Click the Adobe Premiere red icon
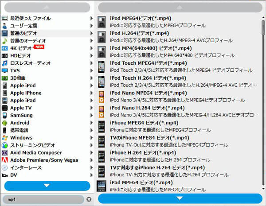The width and height of the screenshot is (266, 206). coord(5,160)
